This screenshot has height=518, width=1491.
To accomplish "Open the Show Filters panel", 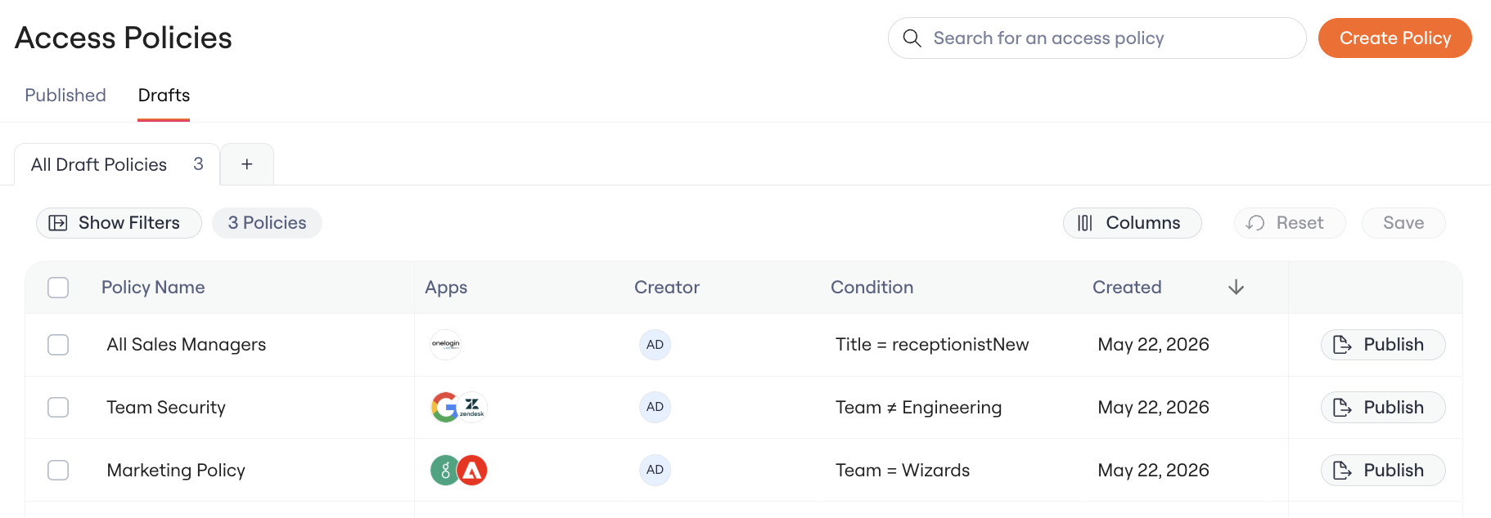I will (119, 223).
